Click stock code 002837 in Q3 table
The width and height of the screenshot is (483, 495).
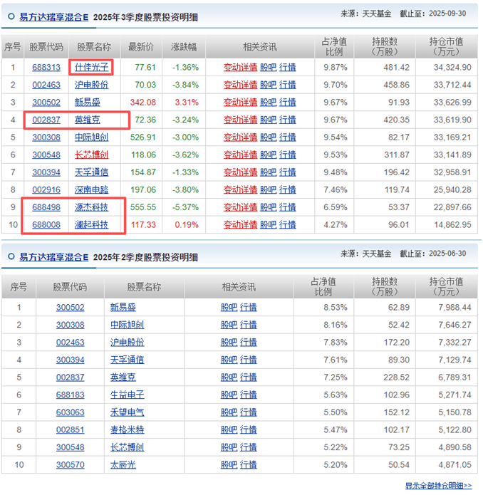46,120
